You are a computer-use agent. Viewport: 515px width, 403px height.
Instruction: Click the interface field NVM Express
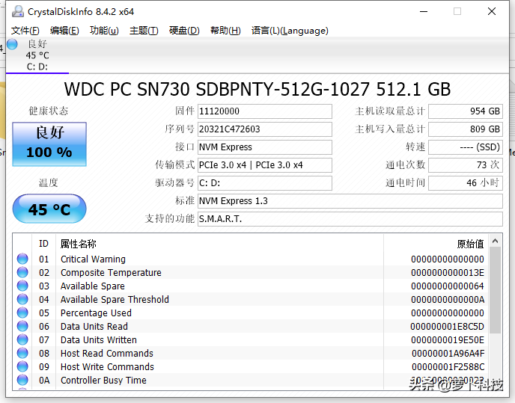(265, 147)
